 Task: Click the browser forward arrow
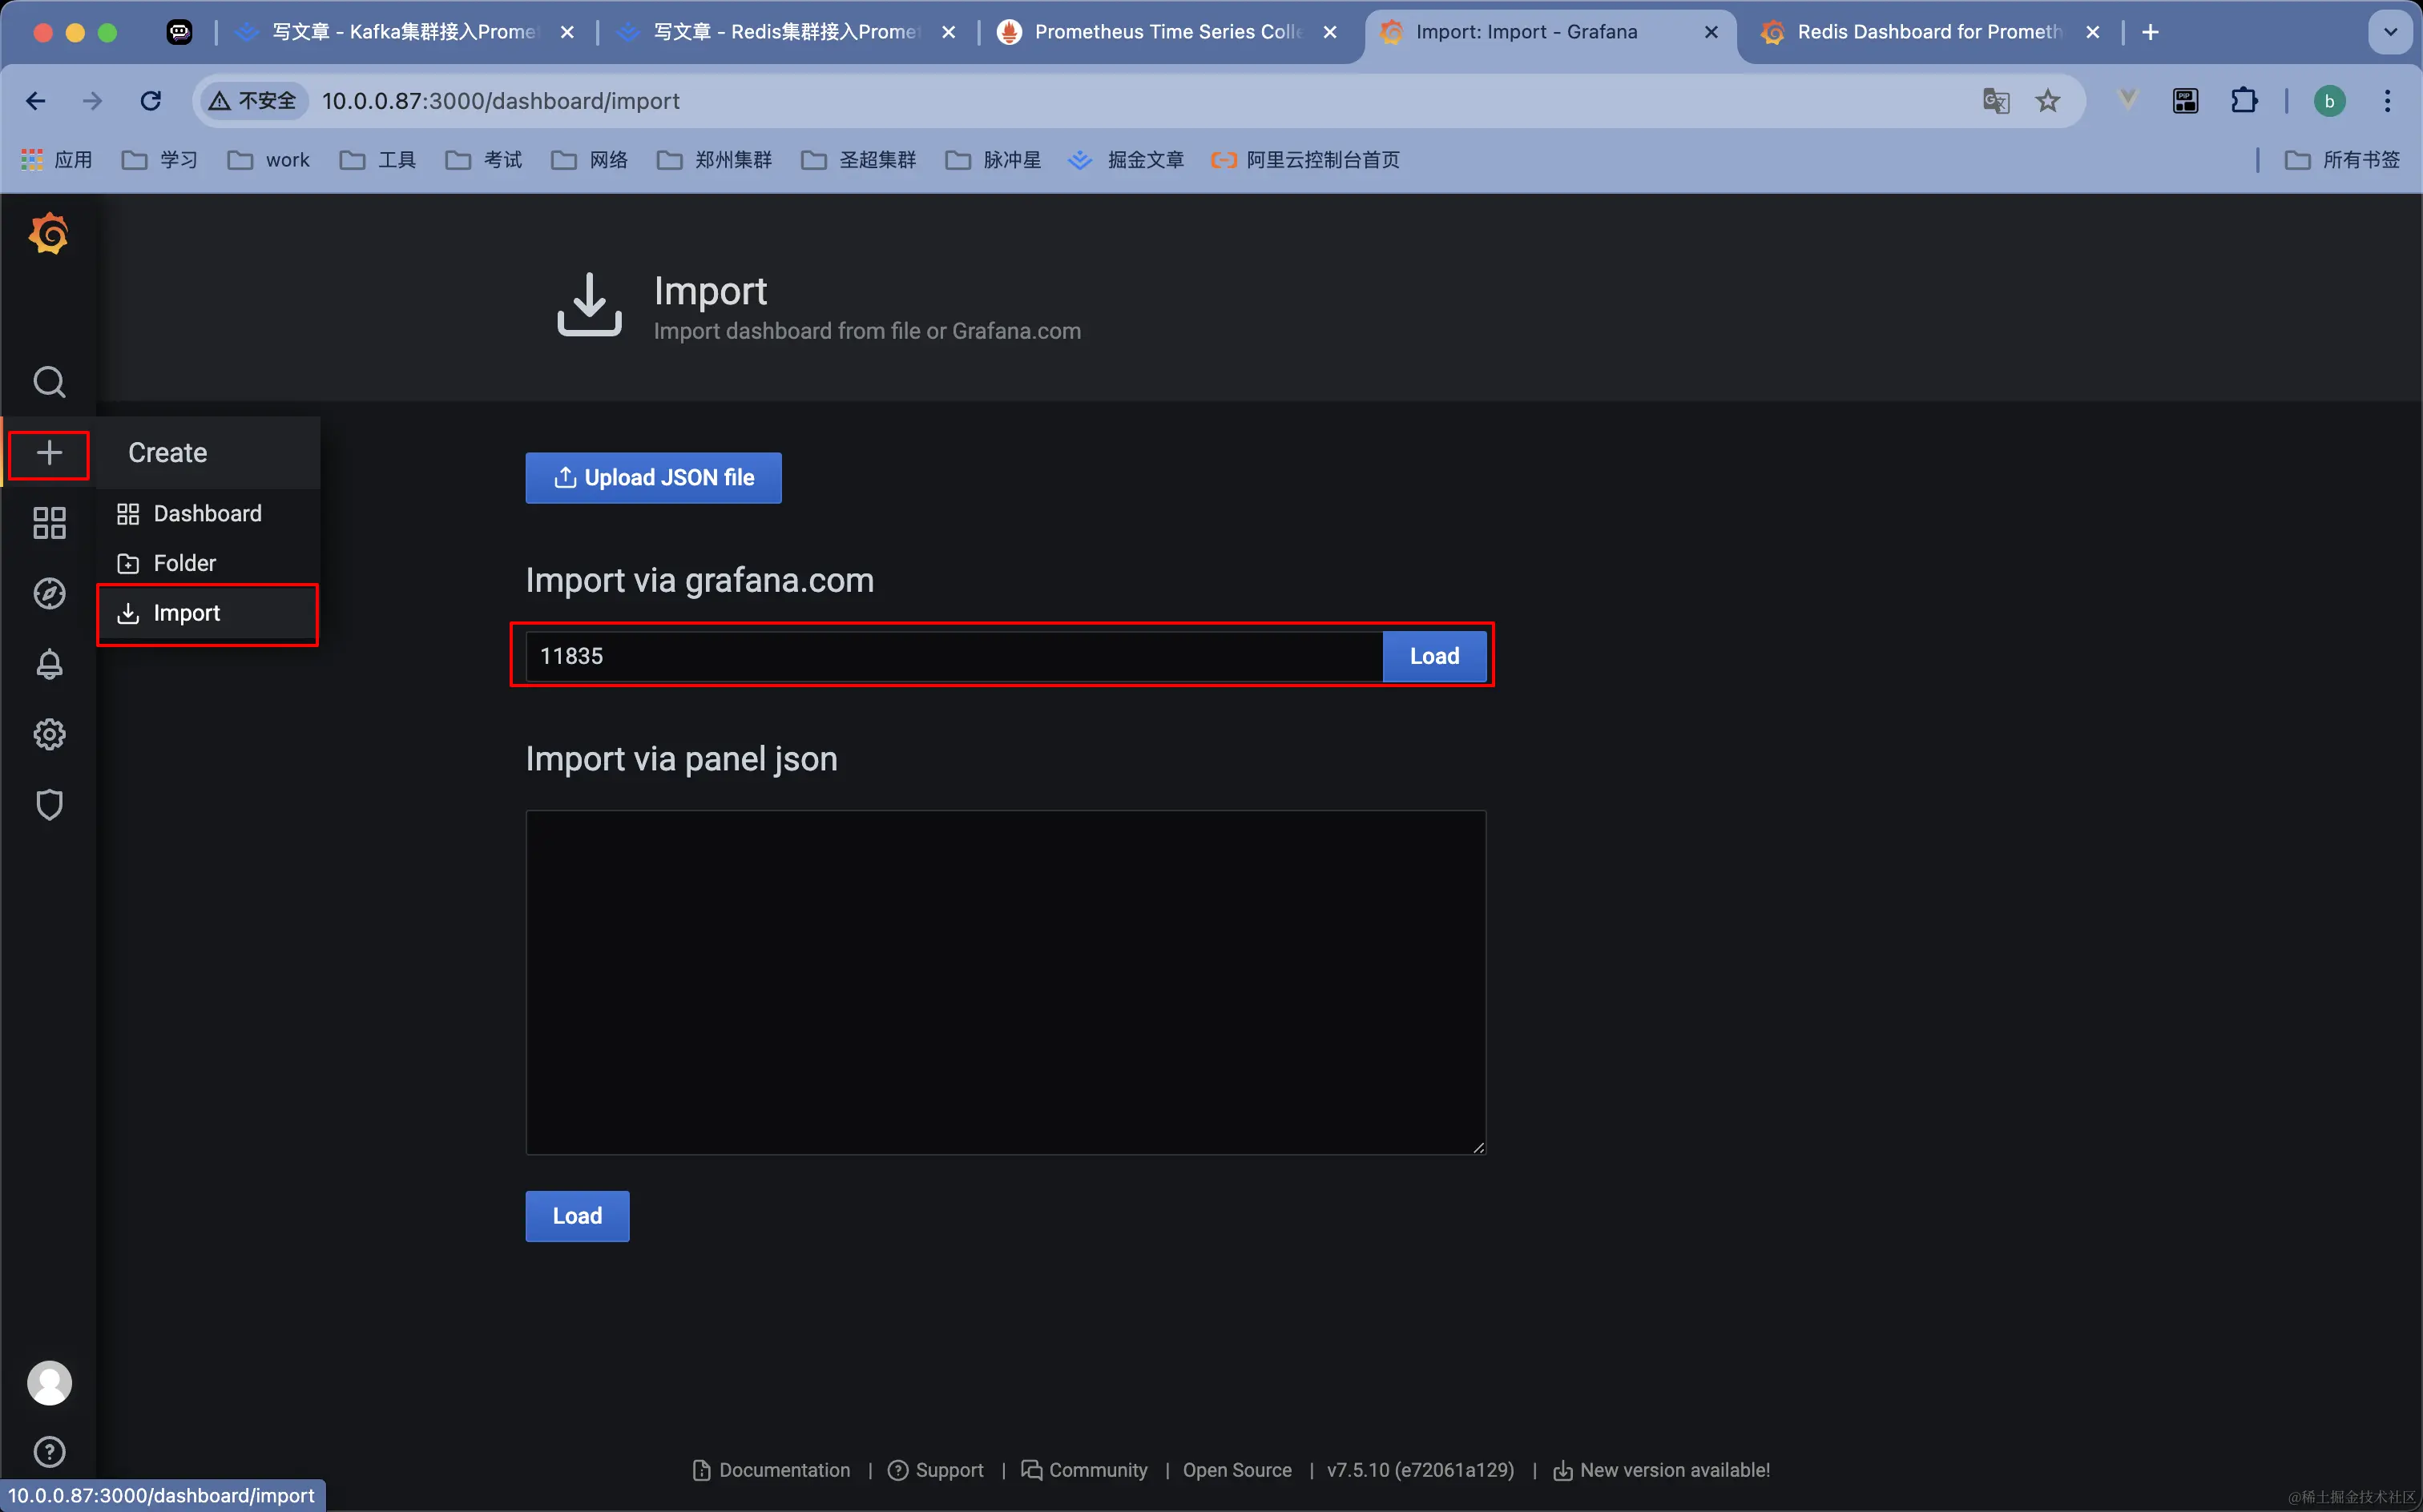coord(92,101)
